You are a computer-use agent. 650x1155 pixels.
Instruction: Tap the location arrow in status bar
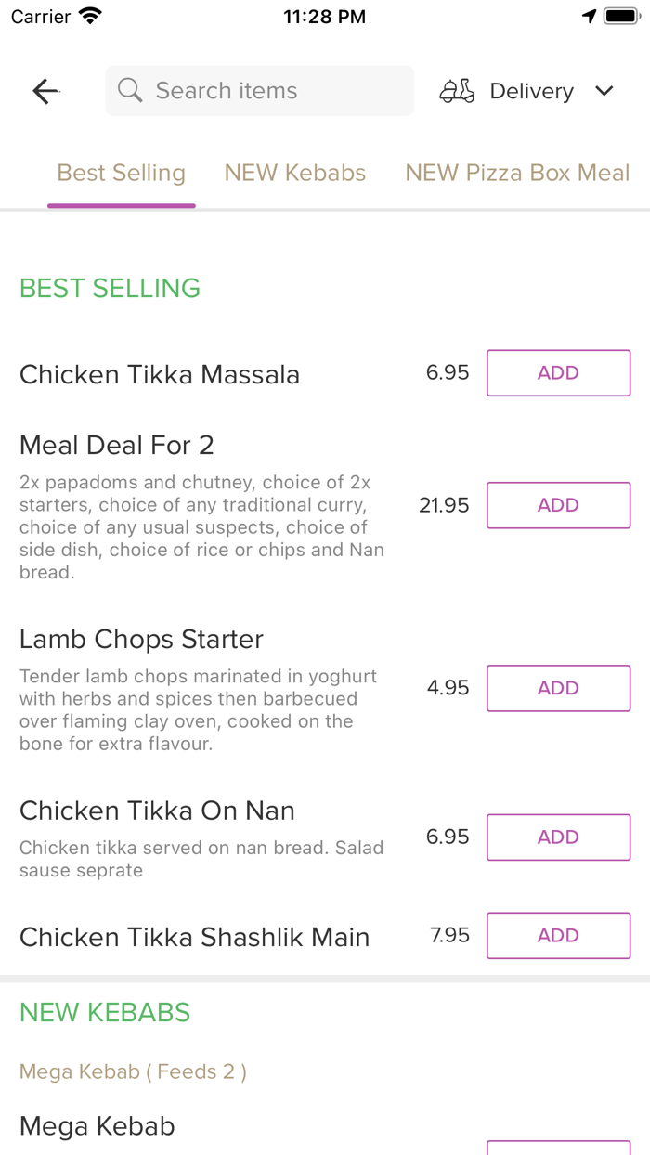tap(589, 17)
